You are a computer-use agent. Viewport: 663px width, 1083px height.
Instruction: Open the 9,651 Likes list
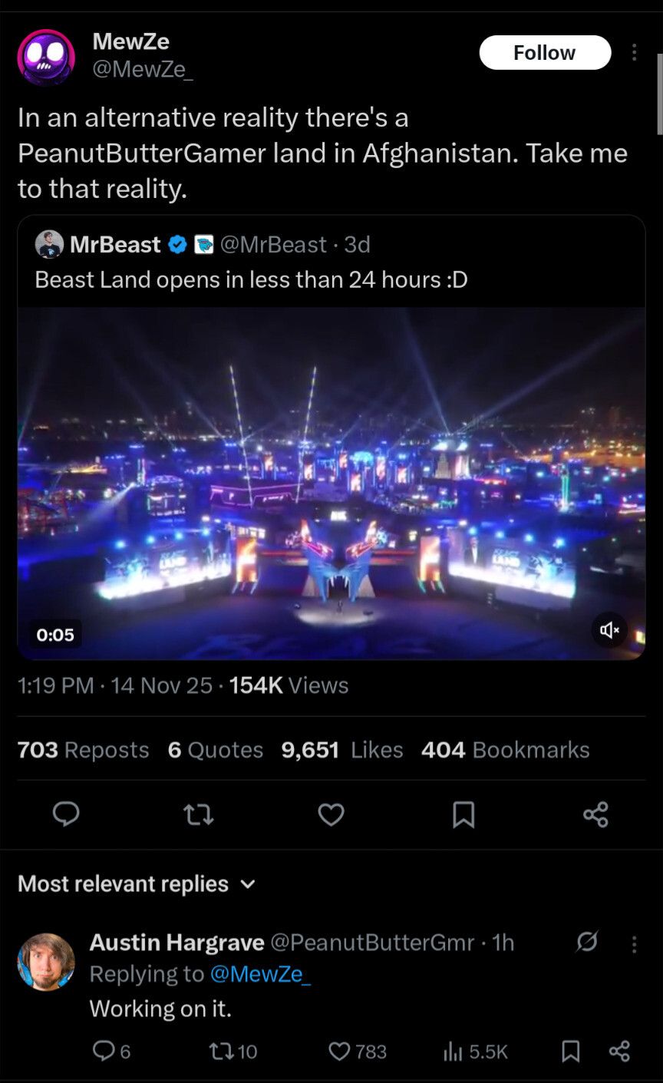(341, 750)
